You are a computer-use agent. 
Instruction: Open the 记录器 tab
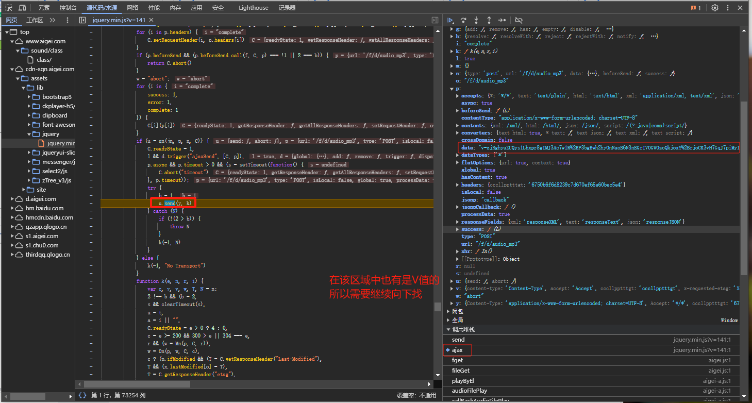click(287, 8)
